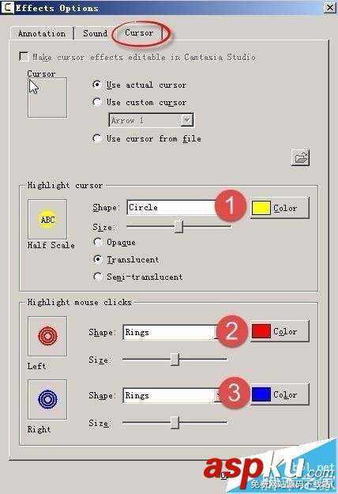This screenshot has height=494, width=338.
Task: Open left click Shape dropdown showing Rings
Action: (x=171, y=332)
